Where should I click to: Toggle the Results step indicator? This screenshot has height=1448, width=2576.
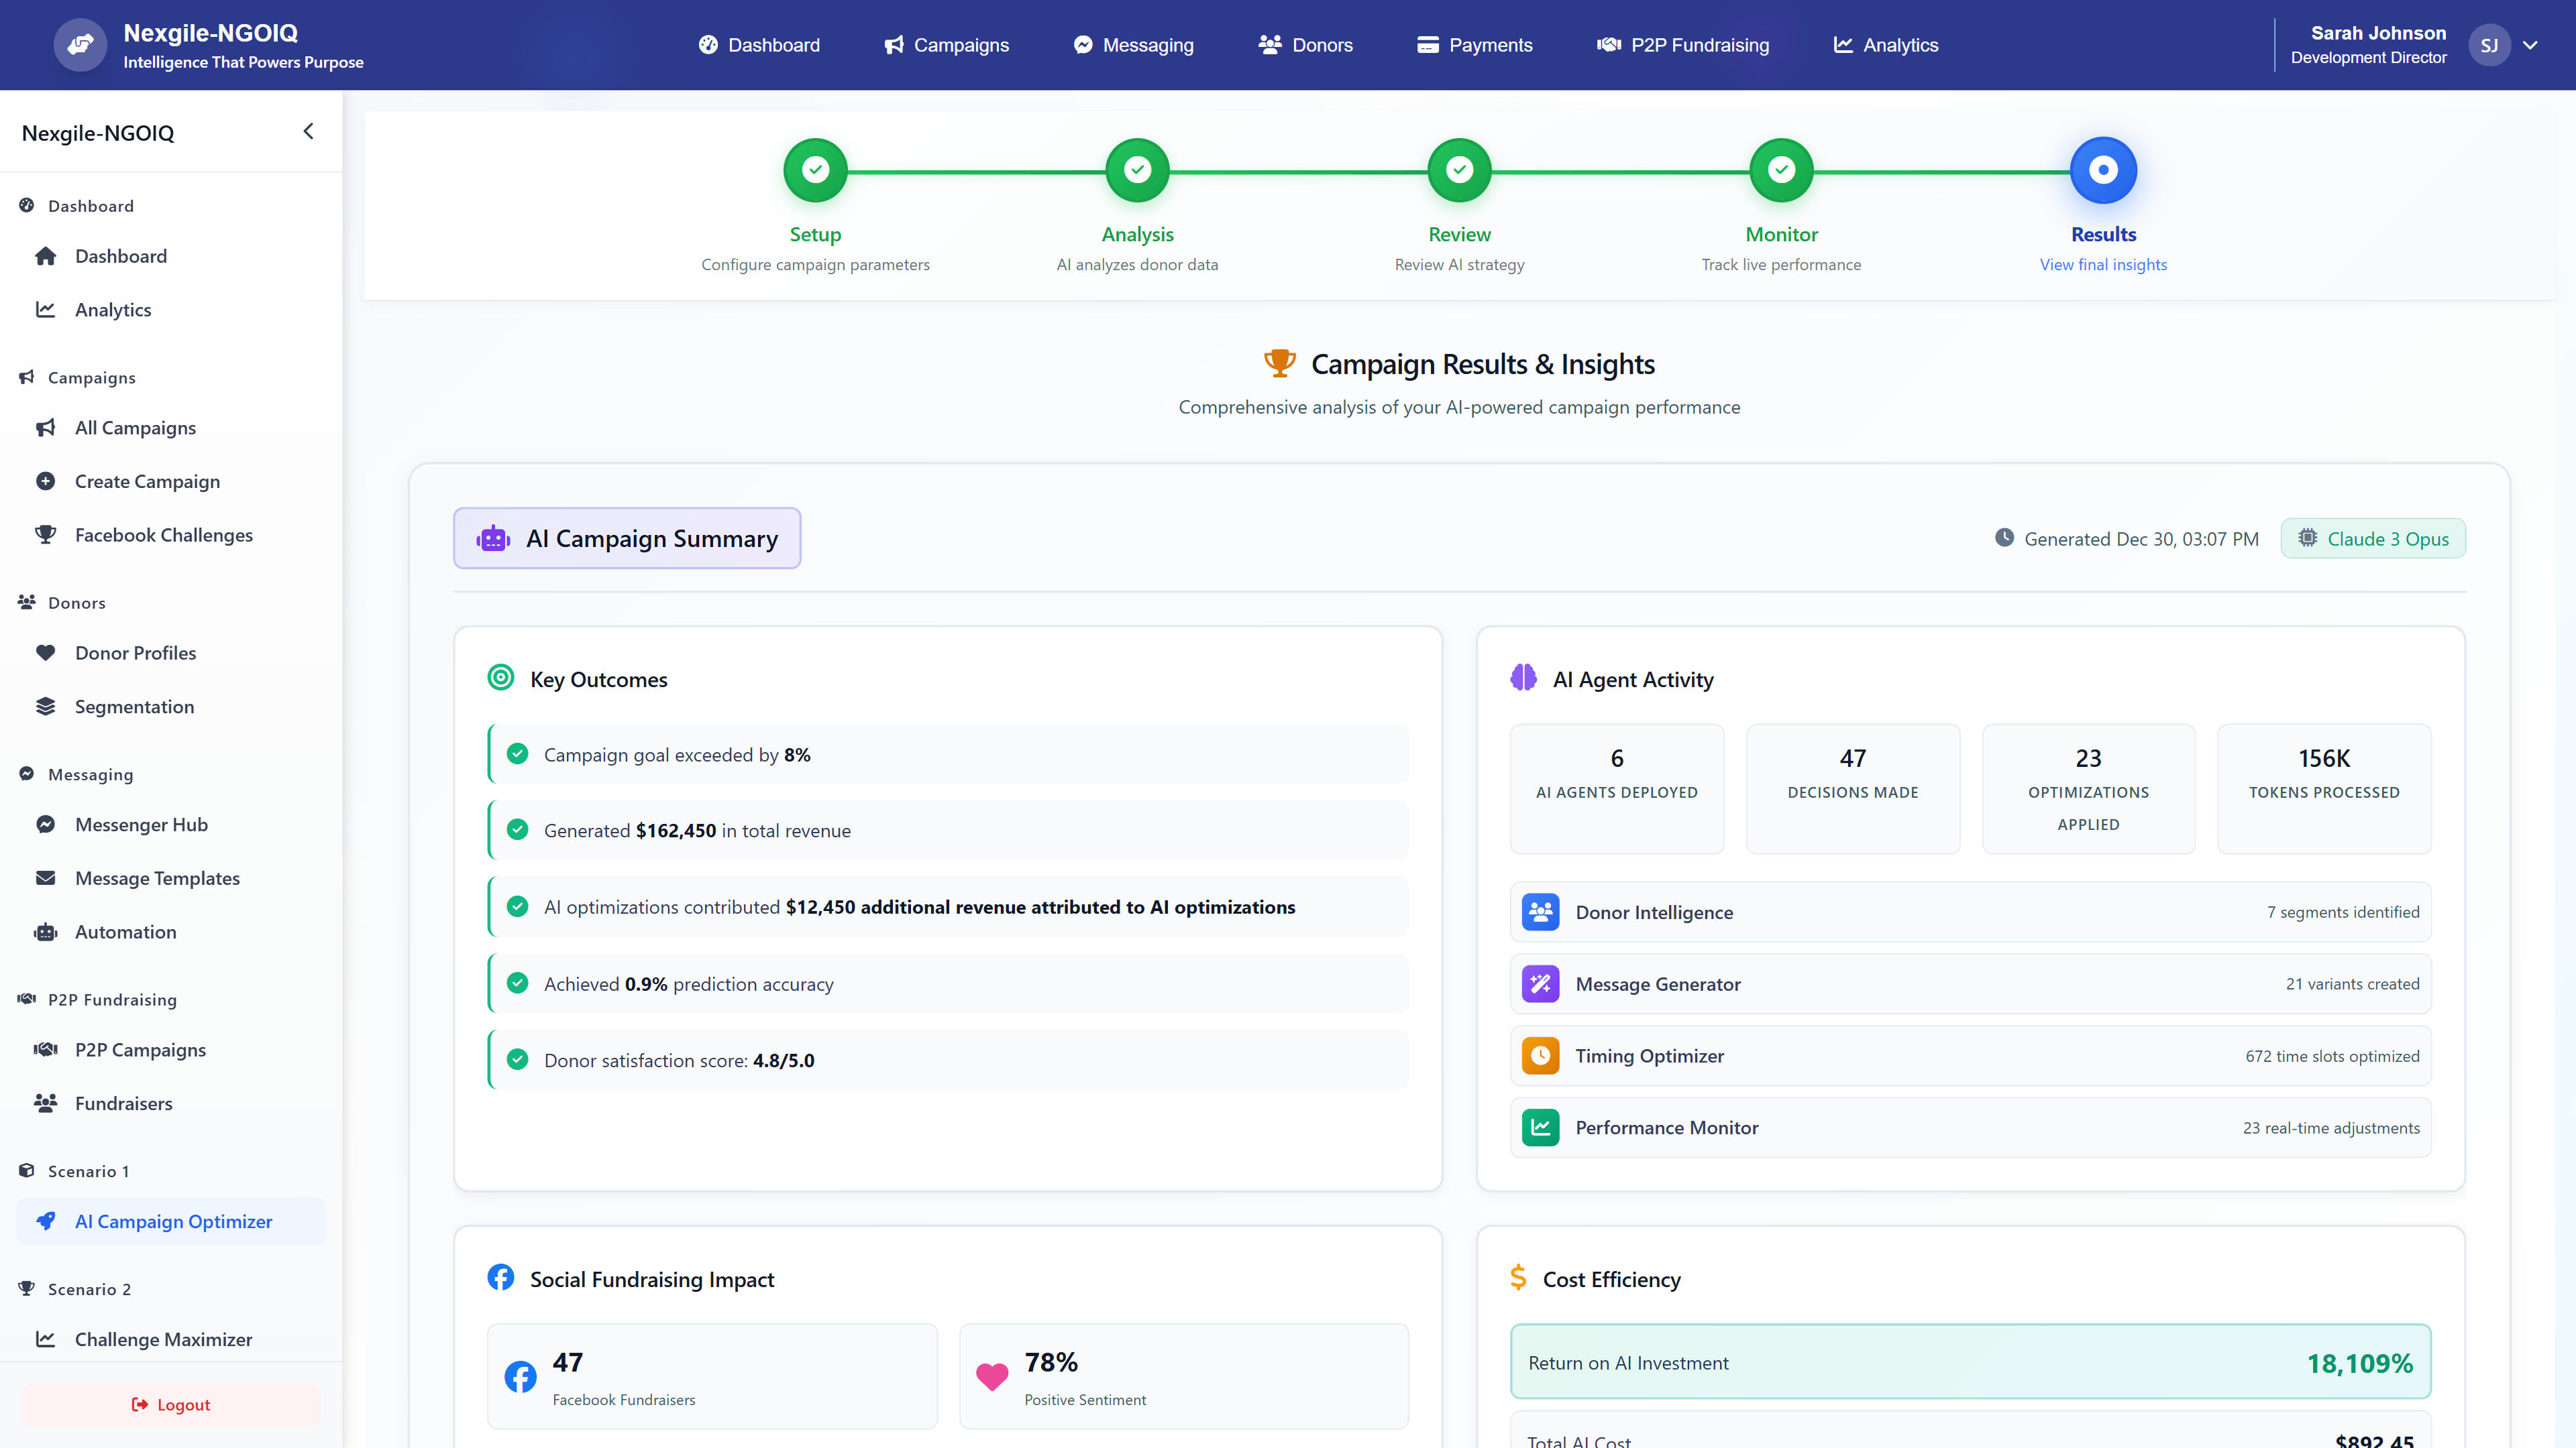(x=2103, y=169)
